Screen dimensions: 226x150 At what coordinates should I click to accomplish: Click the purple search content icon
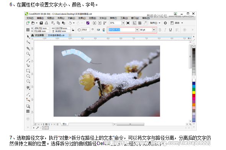point(88,23)
